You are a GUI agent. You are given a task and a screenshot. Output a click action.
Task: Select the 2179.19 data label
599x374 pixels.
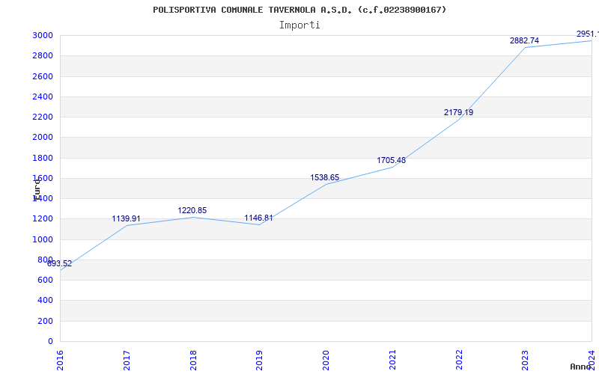(458, 113)
